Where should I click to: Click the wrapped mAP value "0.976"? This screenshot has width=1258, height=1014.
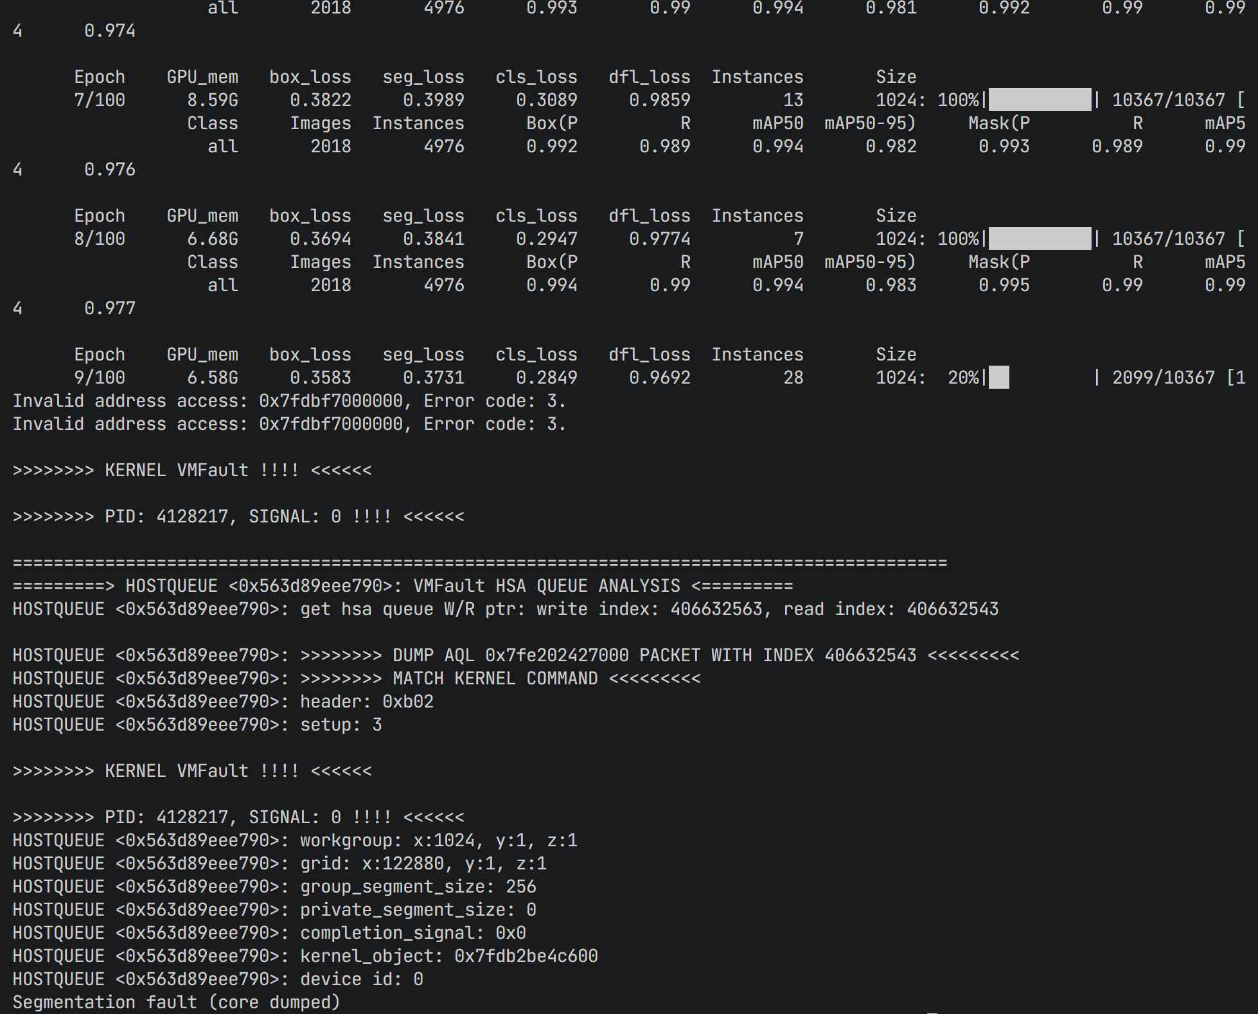pyautogui.click(x=110, y=169)
